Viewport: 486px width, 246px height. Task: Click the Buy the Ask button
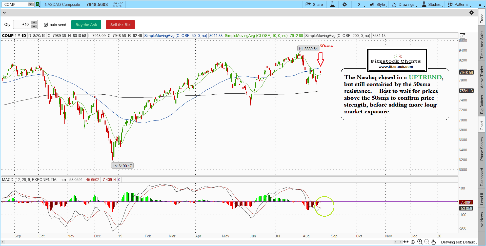tap(86, 25)
